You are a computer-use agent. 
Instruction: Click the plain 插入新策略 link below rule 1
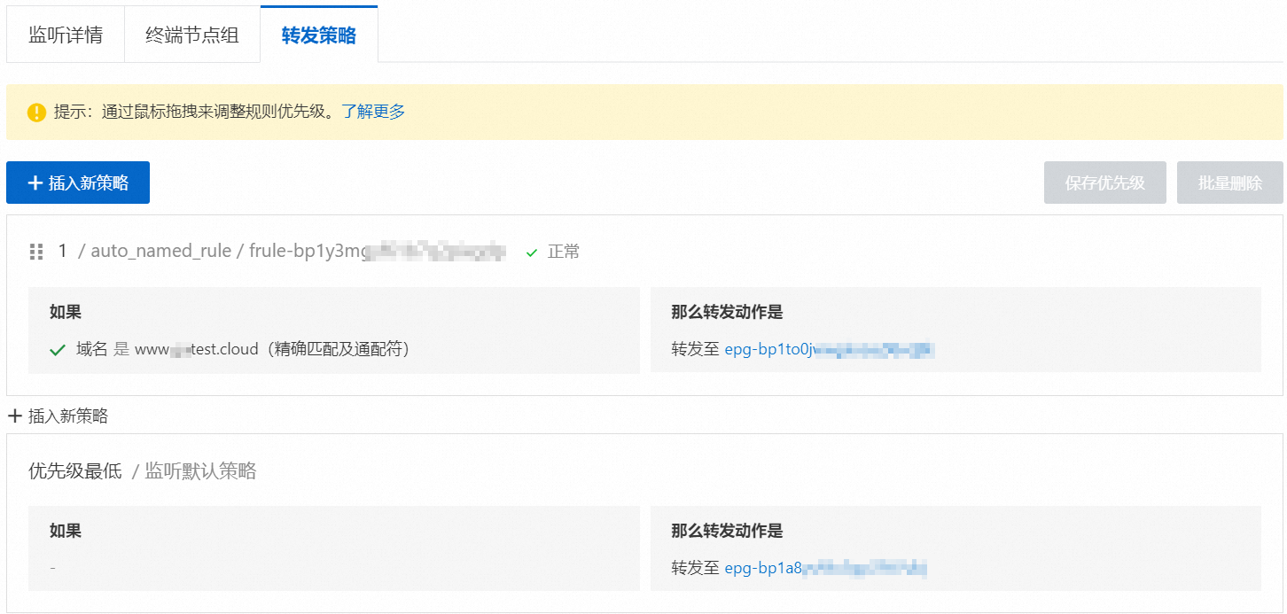[58, 416]
